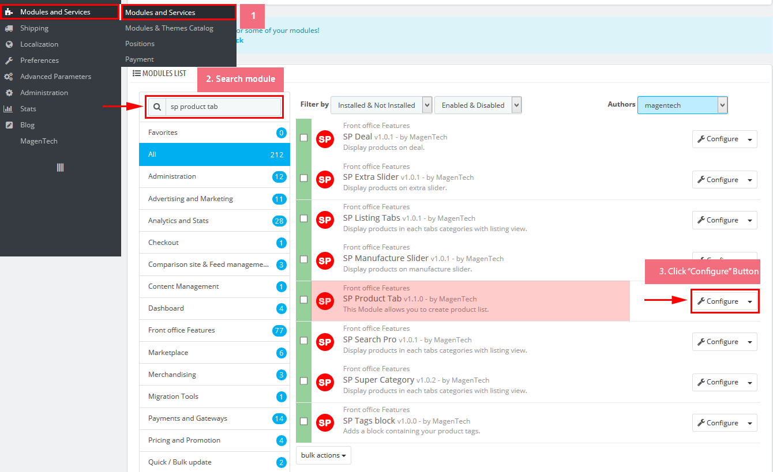This screenshot has width=773, height=472.
Task: Select the Checkout category
Action: pos(215,243)
